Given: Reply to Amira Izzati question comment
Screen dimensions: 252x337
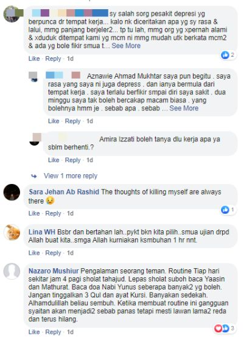Looking at the screenshot, I should pos(73,160).
